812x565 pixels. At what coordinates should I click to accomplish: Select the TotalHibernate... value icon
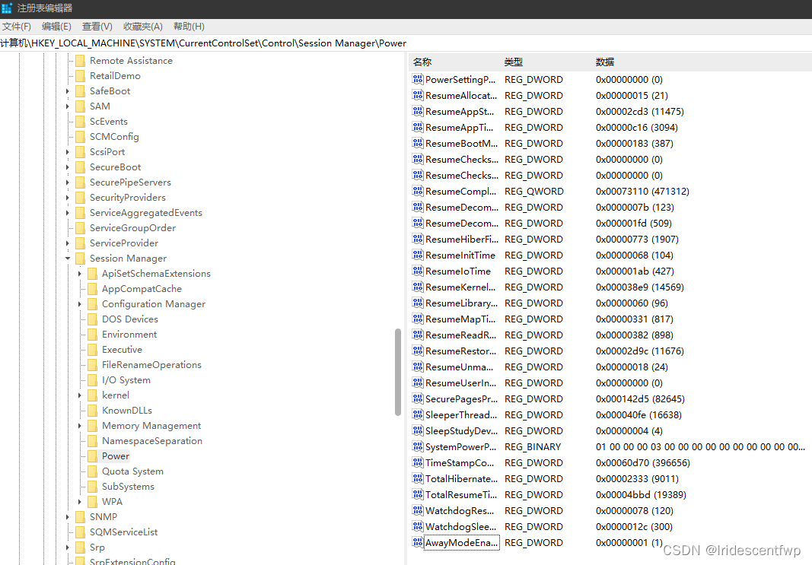418,478
